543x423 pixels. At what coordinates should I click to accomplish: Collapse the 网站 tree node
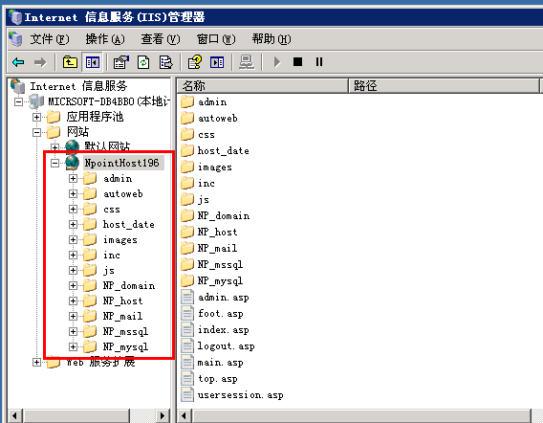(x=36, y=132)
